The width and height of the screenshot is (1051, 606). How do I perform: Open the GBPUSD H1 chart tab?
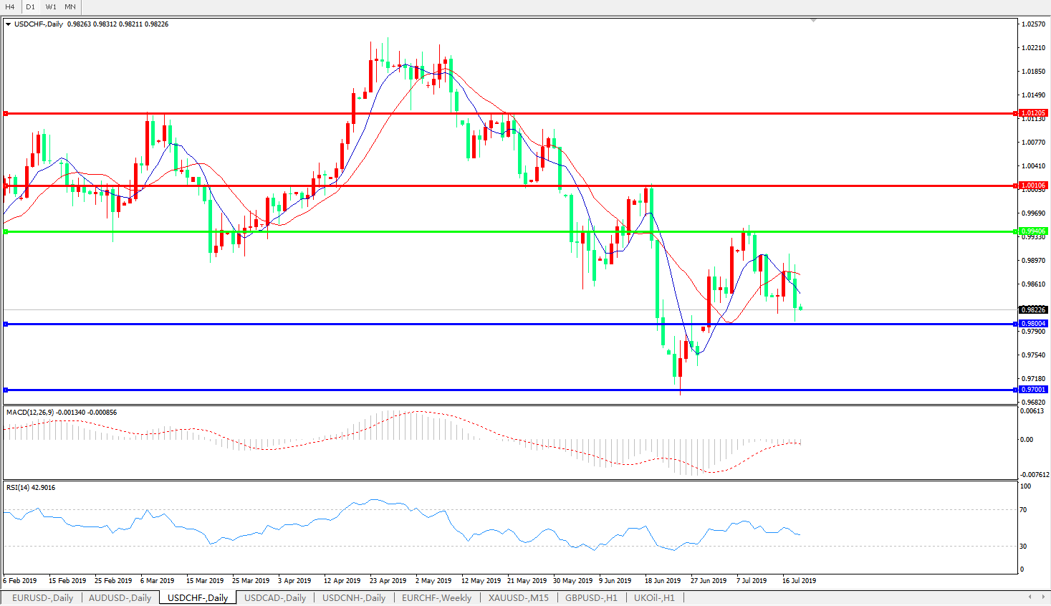[591, 598]
